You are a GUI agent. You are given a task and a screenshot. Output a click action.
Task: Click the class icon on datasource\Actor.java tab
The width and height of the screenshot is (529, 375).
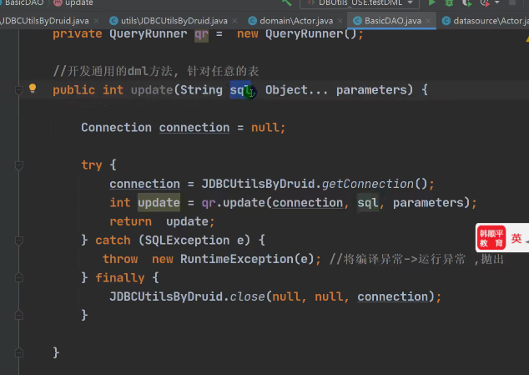(446, 21)
